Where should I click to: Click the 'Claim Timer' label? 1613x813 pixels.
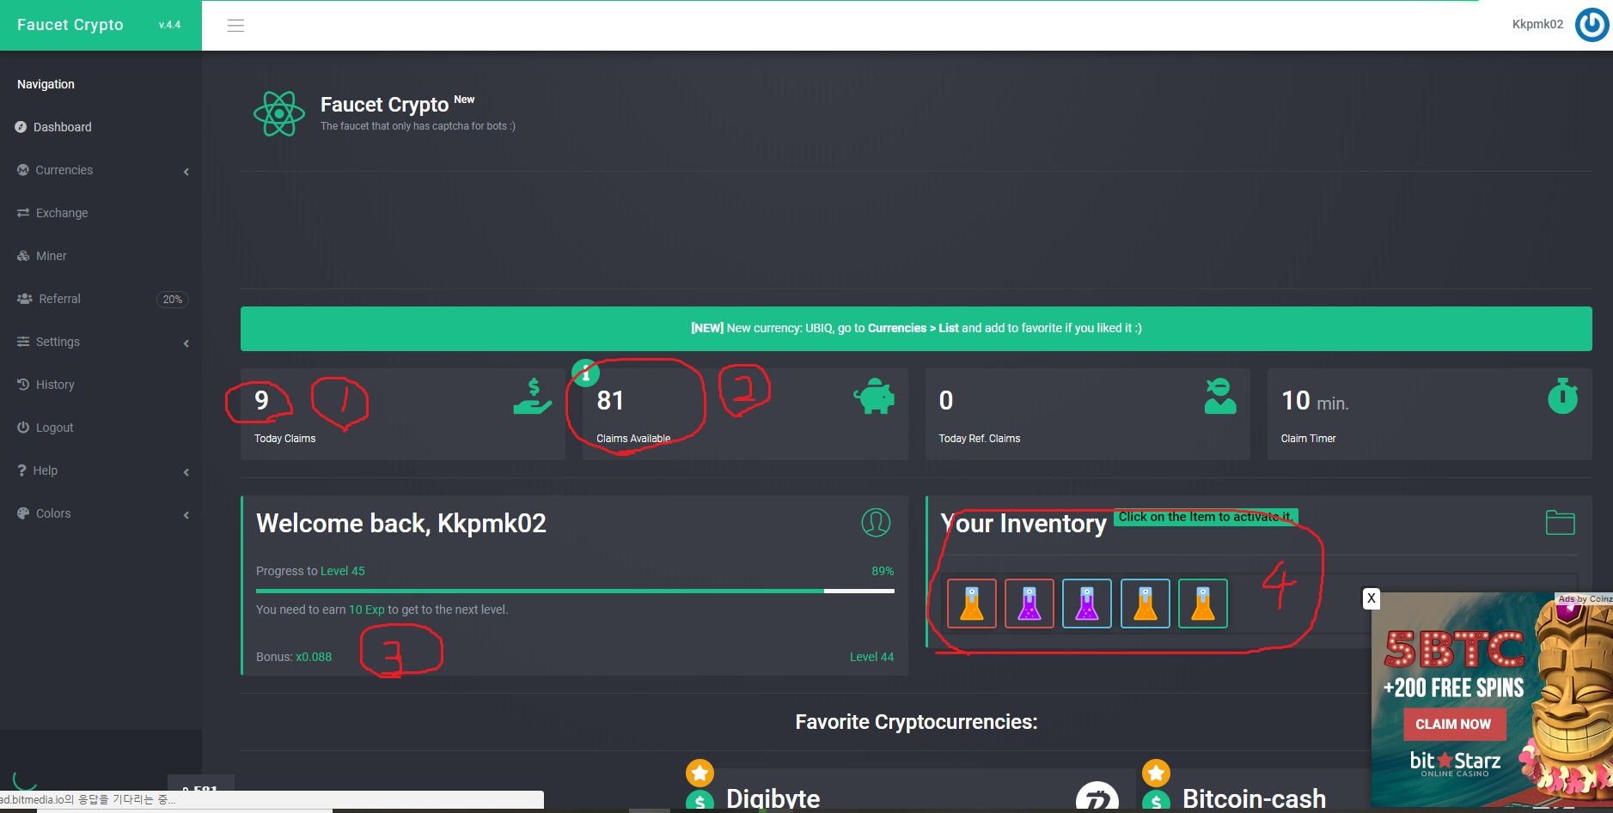pyautogui.click(x=1308, y=439)
